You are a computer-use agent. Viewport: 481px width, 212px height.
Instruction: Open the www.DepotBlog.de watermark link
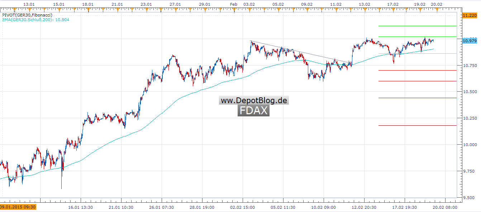pos(254,101)
